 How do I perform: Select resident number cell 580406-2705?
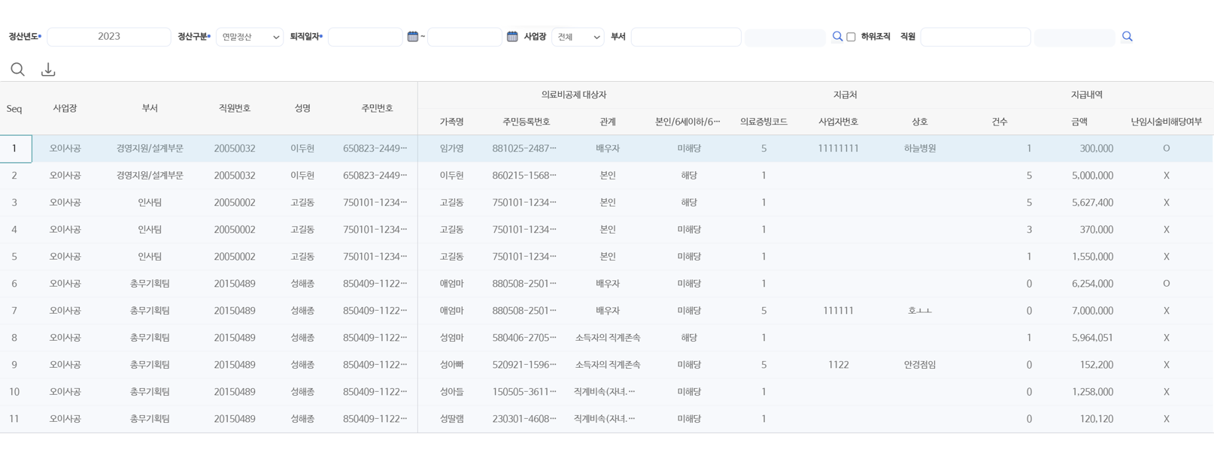click(x=527, y=338)
